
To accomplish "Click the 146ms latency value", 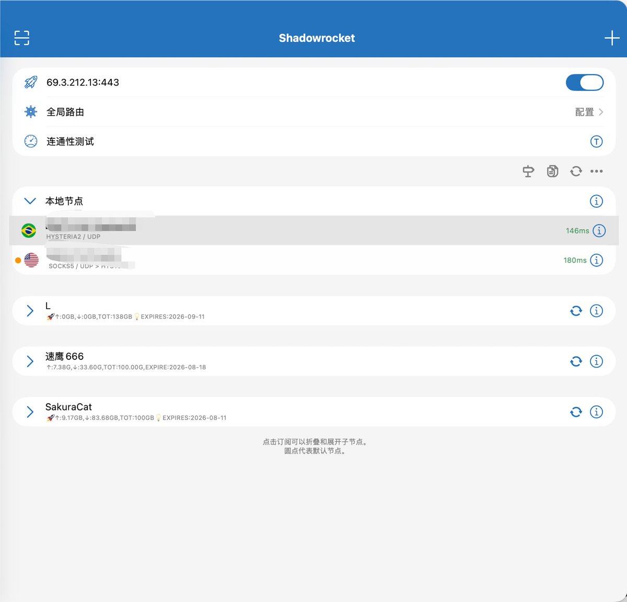I will tap(577, 231).
